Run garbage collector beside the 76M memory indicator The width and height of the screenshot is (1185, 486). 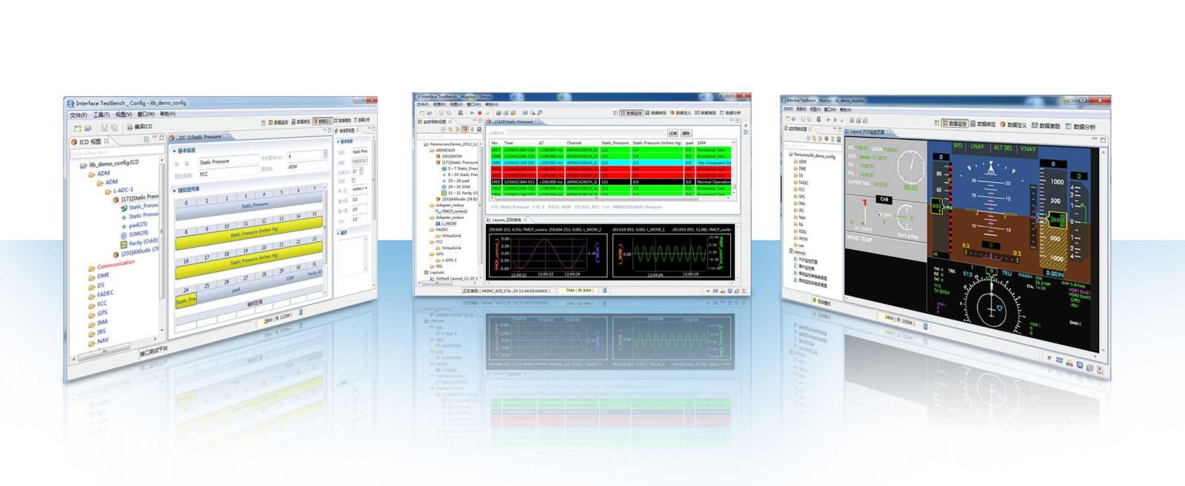click(x=604, y=291)
